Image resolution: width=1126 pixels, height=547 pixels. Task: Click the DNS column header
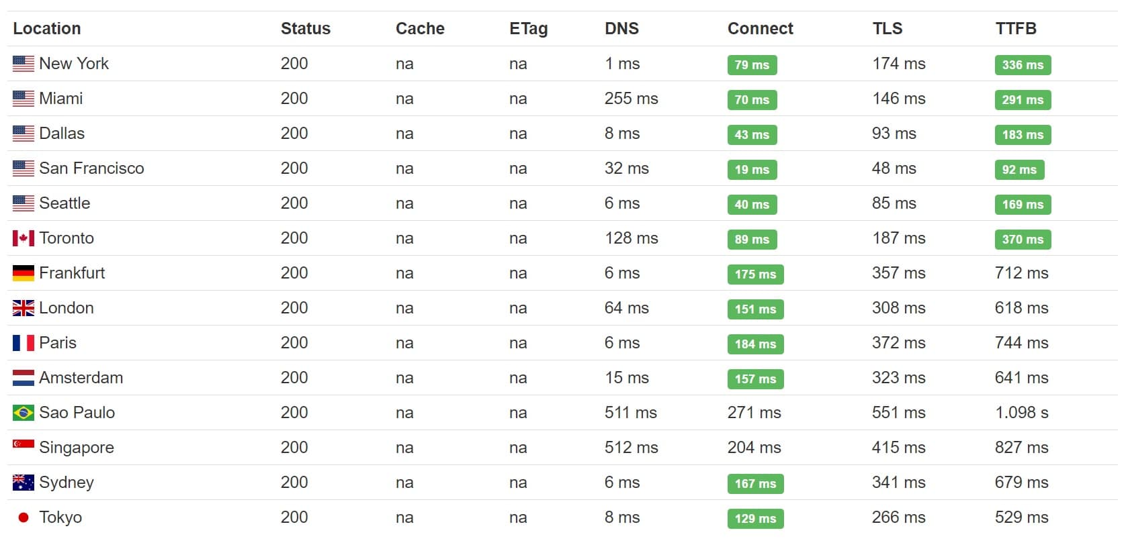(x=621, y=29)
